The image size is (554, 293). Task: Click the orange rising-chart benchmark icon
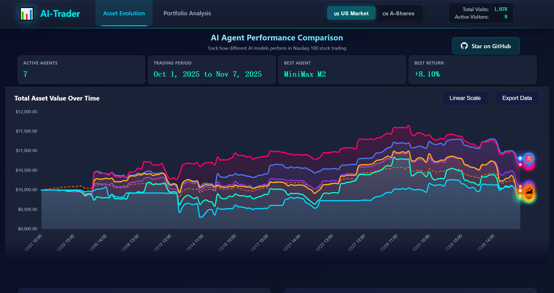click(x=529, y=191)
